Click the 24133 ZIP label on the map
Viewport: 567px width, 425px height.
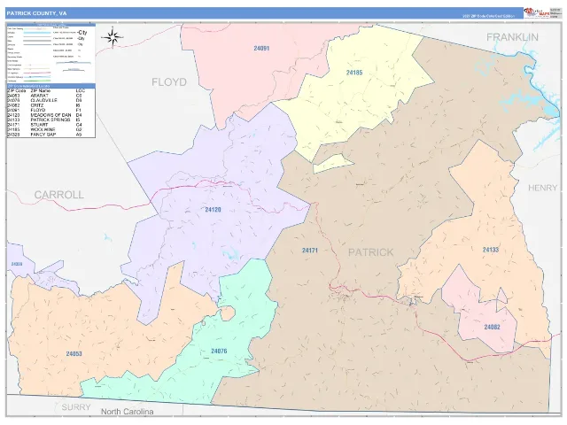(x=491, y=250)
